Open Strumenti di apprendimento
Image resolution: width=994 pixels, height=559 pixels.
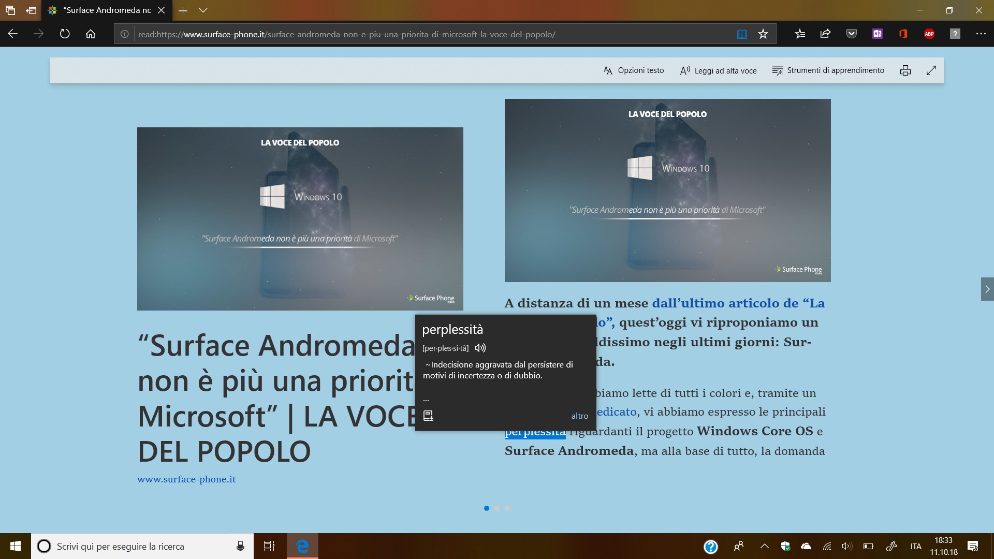point(828,70)
